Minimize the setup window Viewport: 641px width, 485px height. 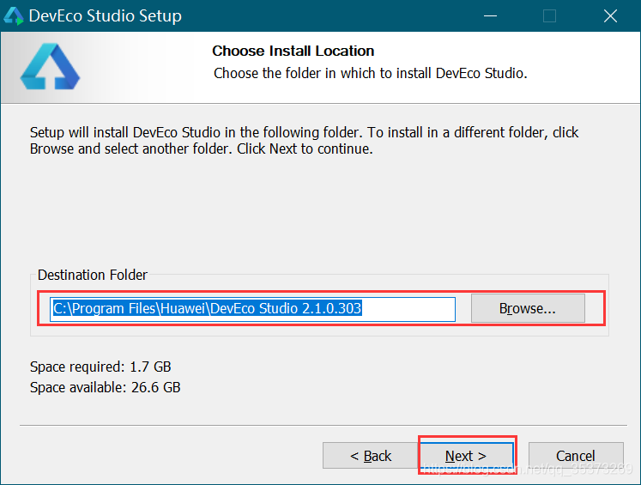(x=490, y=16)
